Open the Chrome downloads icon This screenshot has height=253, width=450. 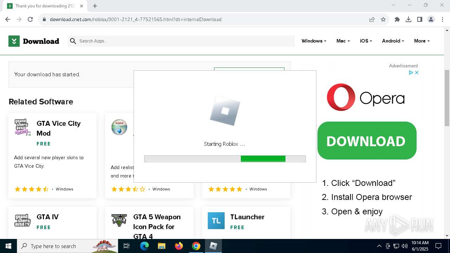click(409, 19)
